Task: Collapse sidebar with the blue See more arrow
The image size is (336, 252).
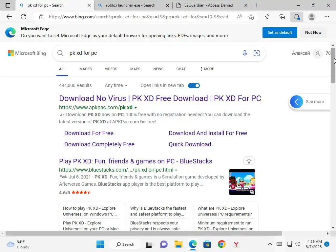Action: [x=297, y=102]
